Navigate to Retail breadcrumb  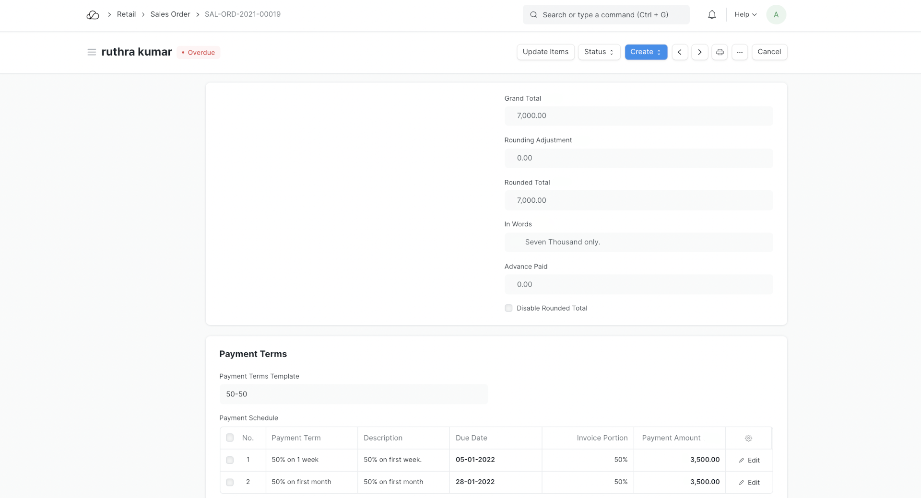(126, 14)
